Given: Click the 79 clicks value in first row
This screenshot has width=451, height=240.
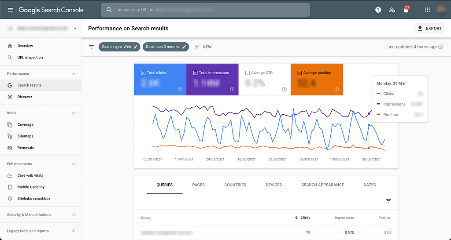Looking at the screenshot, I should click(308, 233).
